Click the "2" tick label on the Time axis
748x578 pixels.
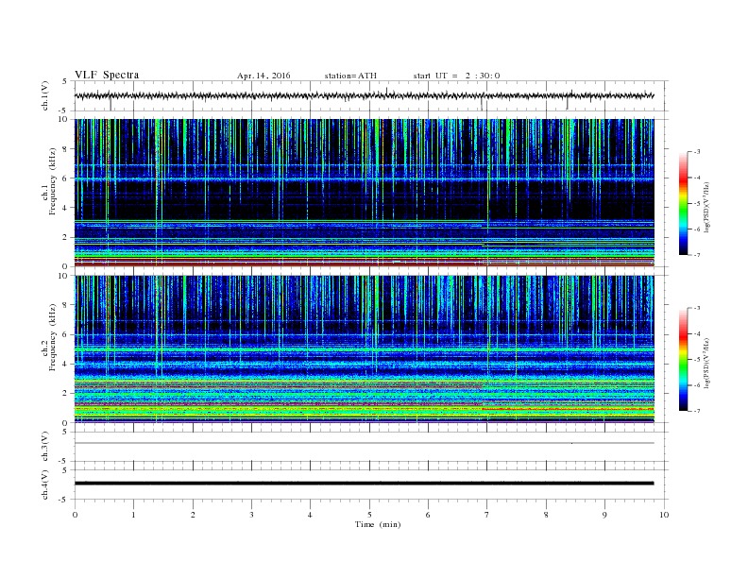tap(193, 515)
